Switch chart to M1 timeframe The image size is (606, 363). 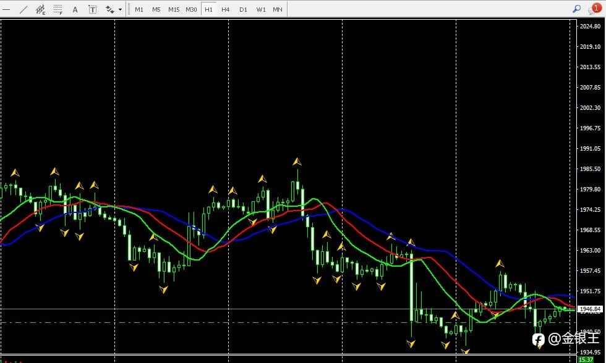pyautogui.click(x=139, y=10)
